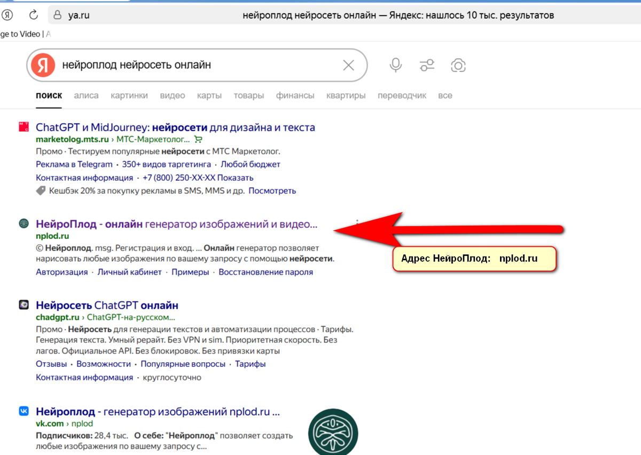Select the поиск tab
The image size is (641, 455).
click(49, 95)
